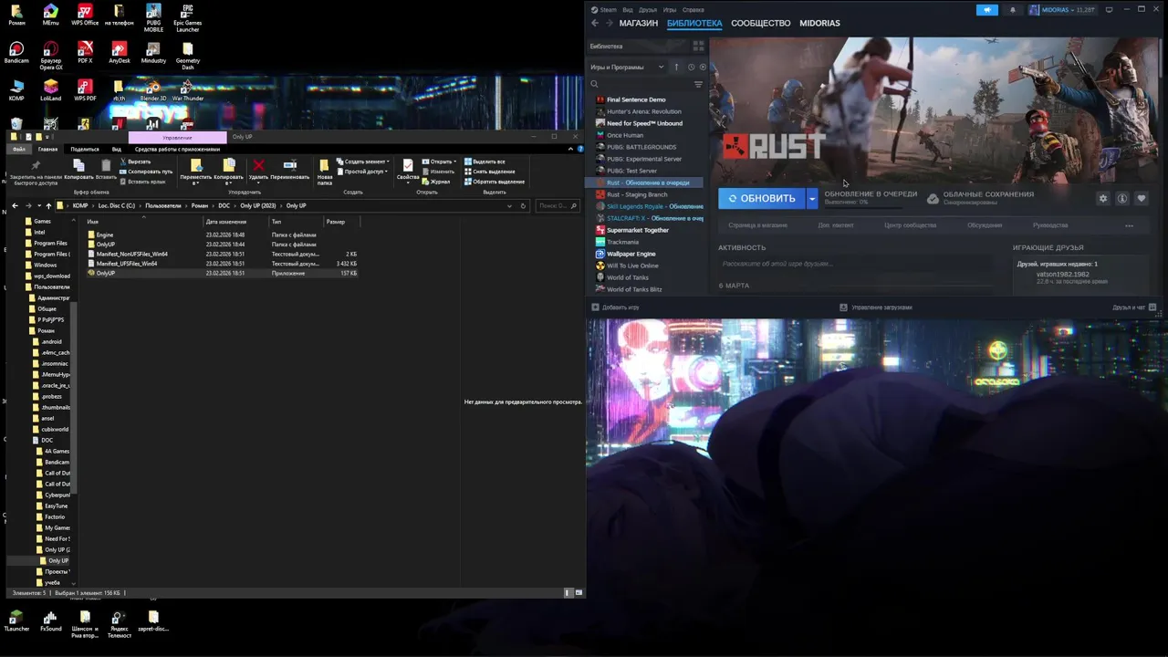Click Explorer Properties icon
Viewport: 1168px width, 657px height.
407,165
